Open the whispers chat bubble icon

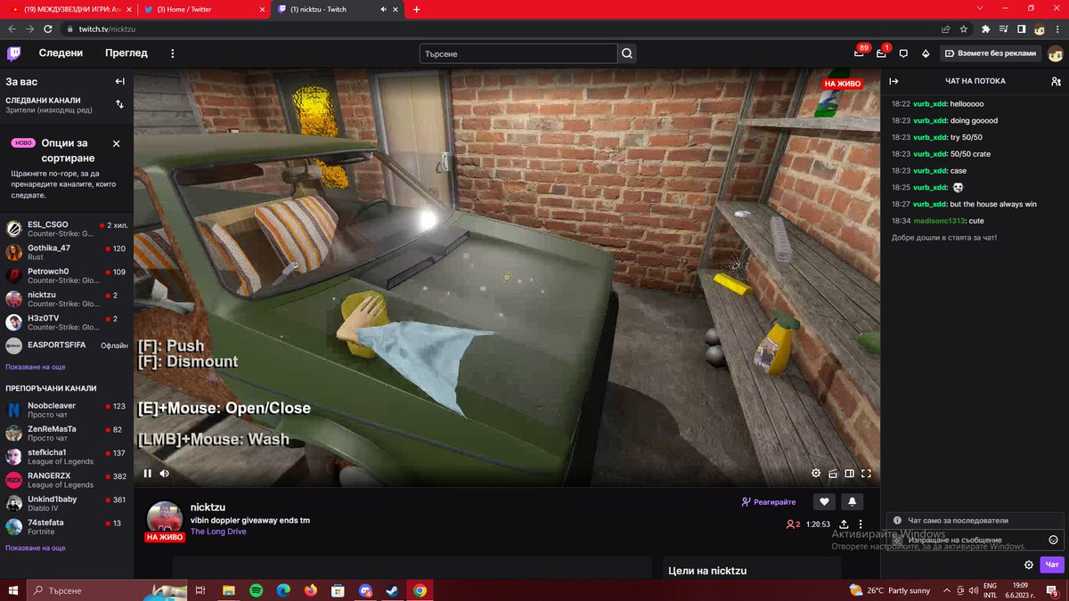[x=903, y=53]
